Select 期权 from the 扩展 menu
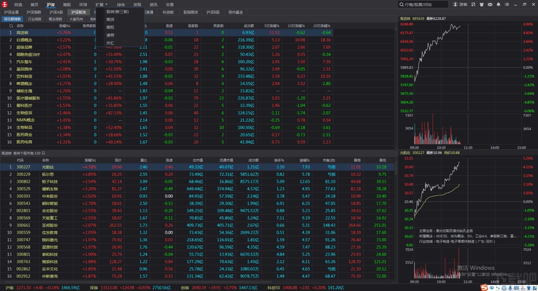Screen dimensions: 538x291 coord(110,27)
